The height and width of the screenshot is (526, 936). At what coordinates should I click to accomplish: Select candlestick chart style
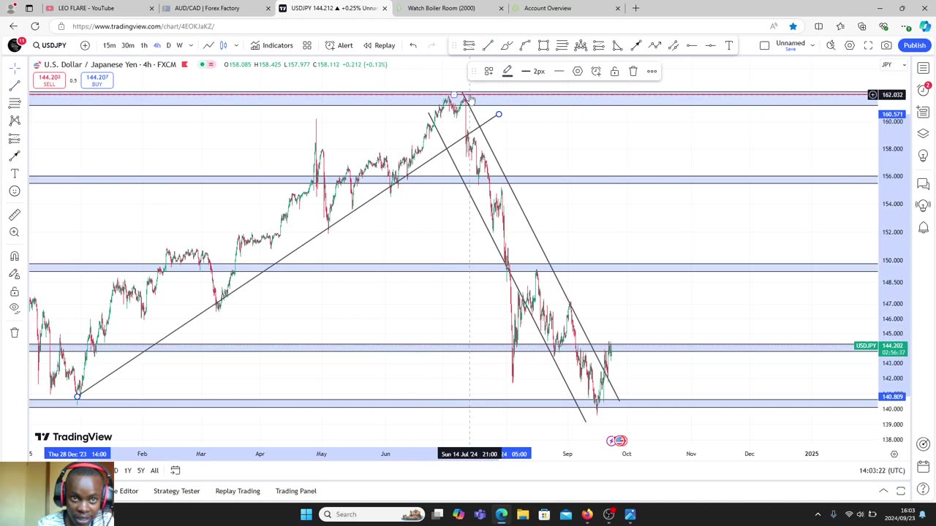(223, 45)
